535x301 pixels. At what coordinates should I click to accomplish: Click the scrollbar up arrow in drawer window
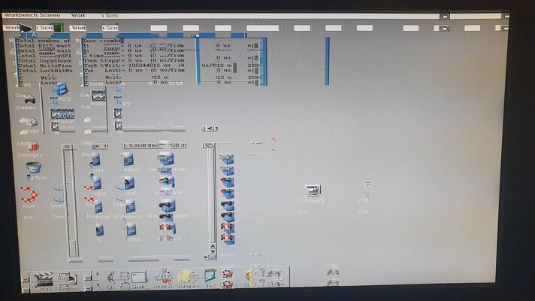coord(211,246)
